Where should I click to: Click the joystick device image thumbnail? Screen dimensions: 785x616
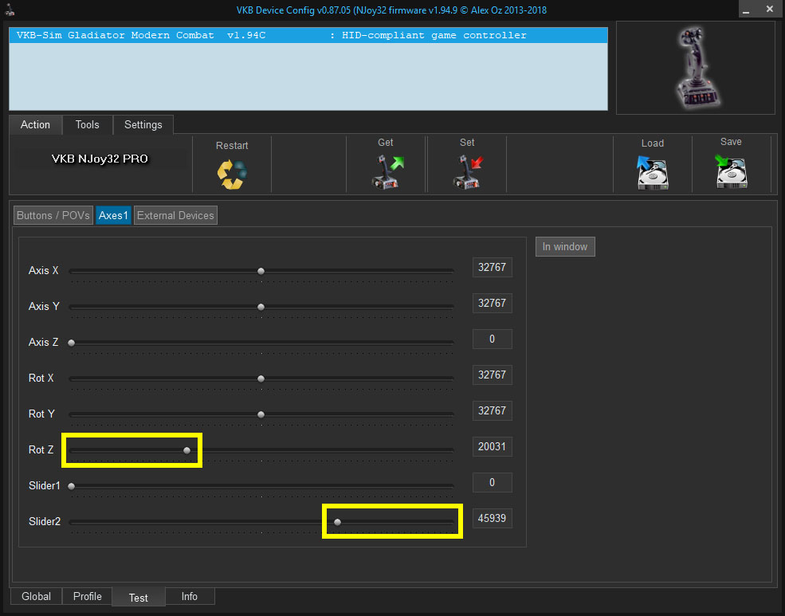[695, 68]
